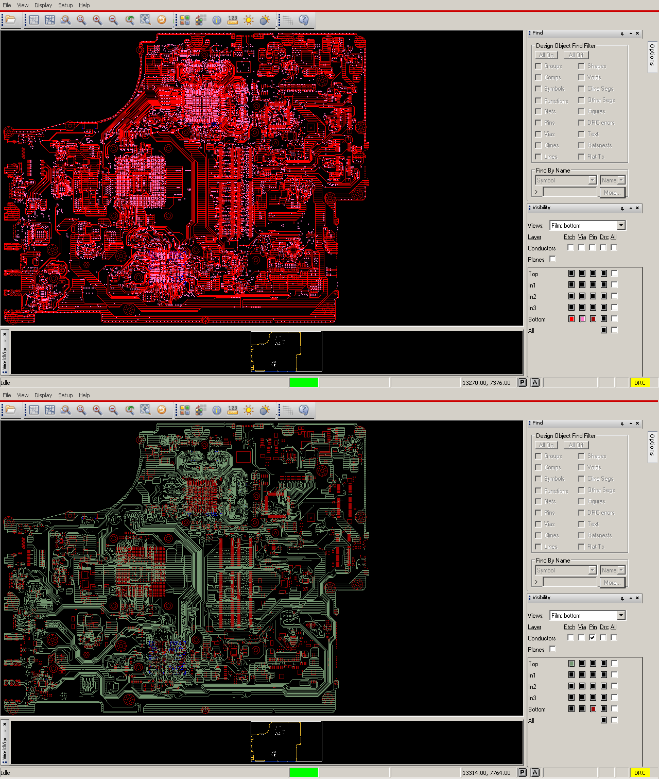Image resolution: width=659 pixels, height=779 pixels.
Task: Click the More... button in upper Find panel
Action: [x=612, y=192]
